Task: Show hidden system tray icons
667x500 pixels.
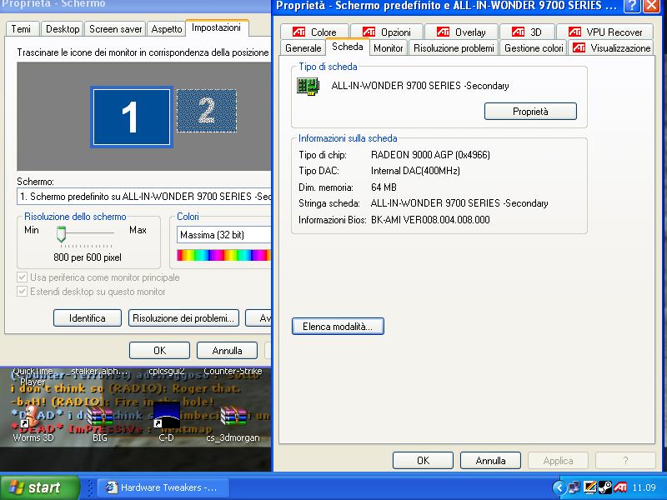Action: click(559, 487)
